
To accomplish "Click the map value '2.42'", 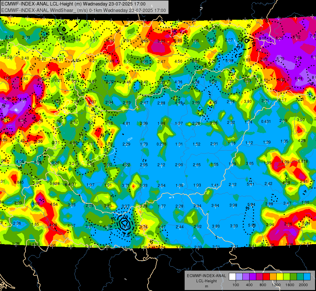I will (x=269, y=184).
